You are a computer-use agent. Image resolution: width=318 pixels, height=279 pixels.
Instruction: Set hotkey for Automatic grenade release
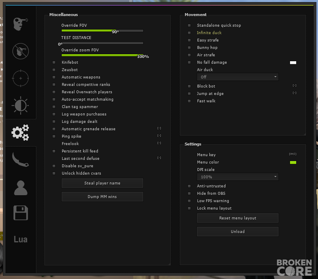(159, 128)
